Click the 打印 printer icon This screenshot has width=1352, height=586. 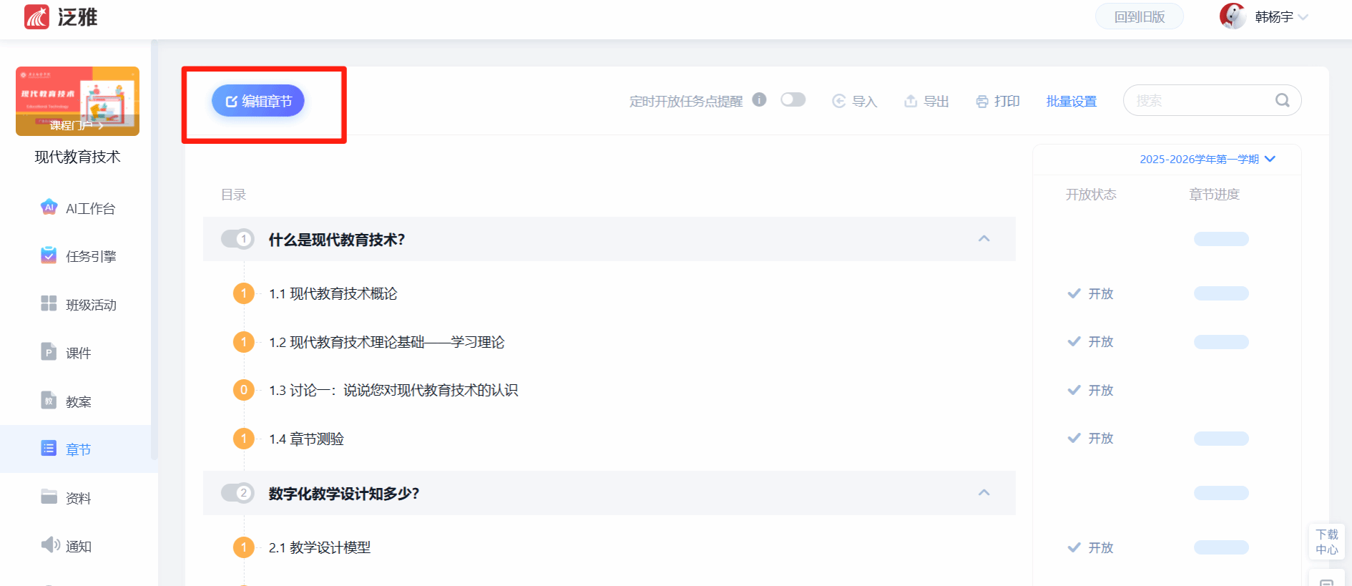coord(982,102)
